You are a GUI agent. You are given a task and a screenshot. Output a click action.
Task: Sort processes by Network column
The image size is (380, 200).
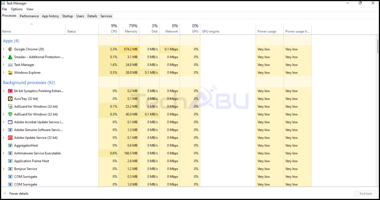pos(170,29)
